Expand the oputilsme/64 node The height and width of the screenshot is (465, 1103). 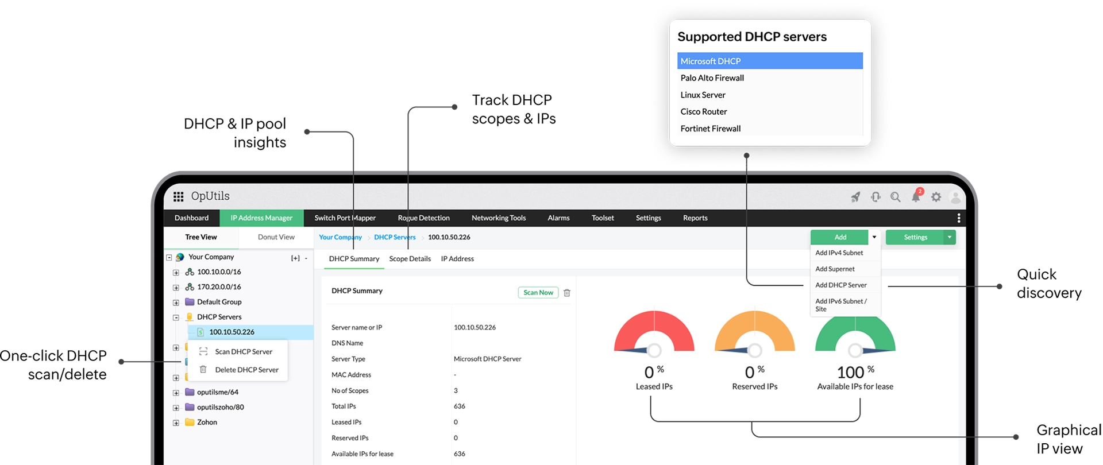point(176,393)
